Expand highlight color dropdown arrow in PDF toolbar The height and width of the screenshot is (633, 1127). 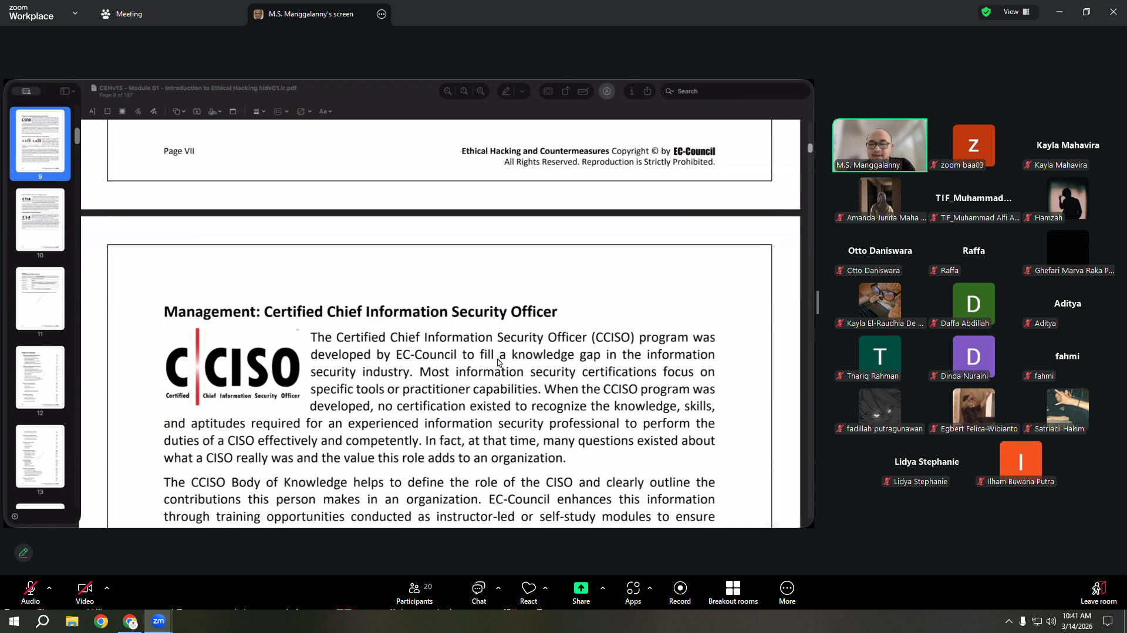pyautogui.click(x=522, y=91)
